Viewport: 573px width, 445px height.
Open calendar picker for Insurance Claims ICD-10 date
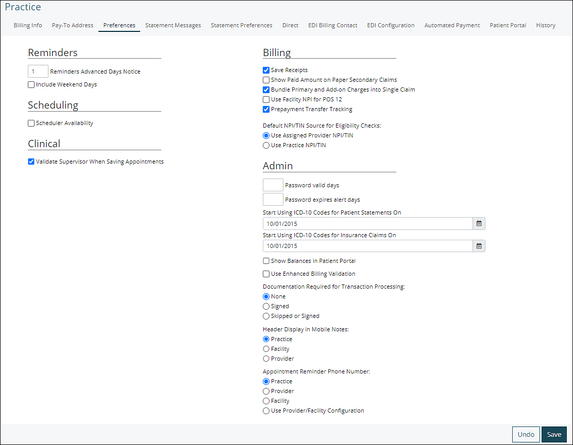click(479, 246)
